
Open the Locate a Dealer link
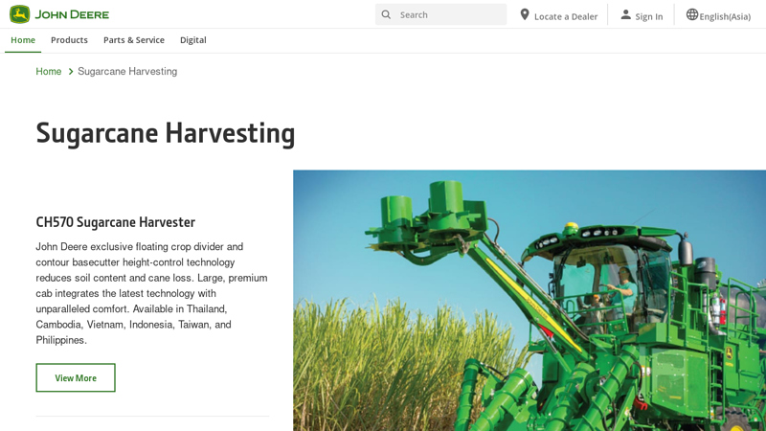[565, 16]
